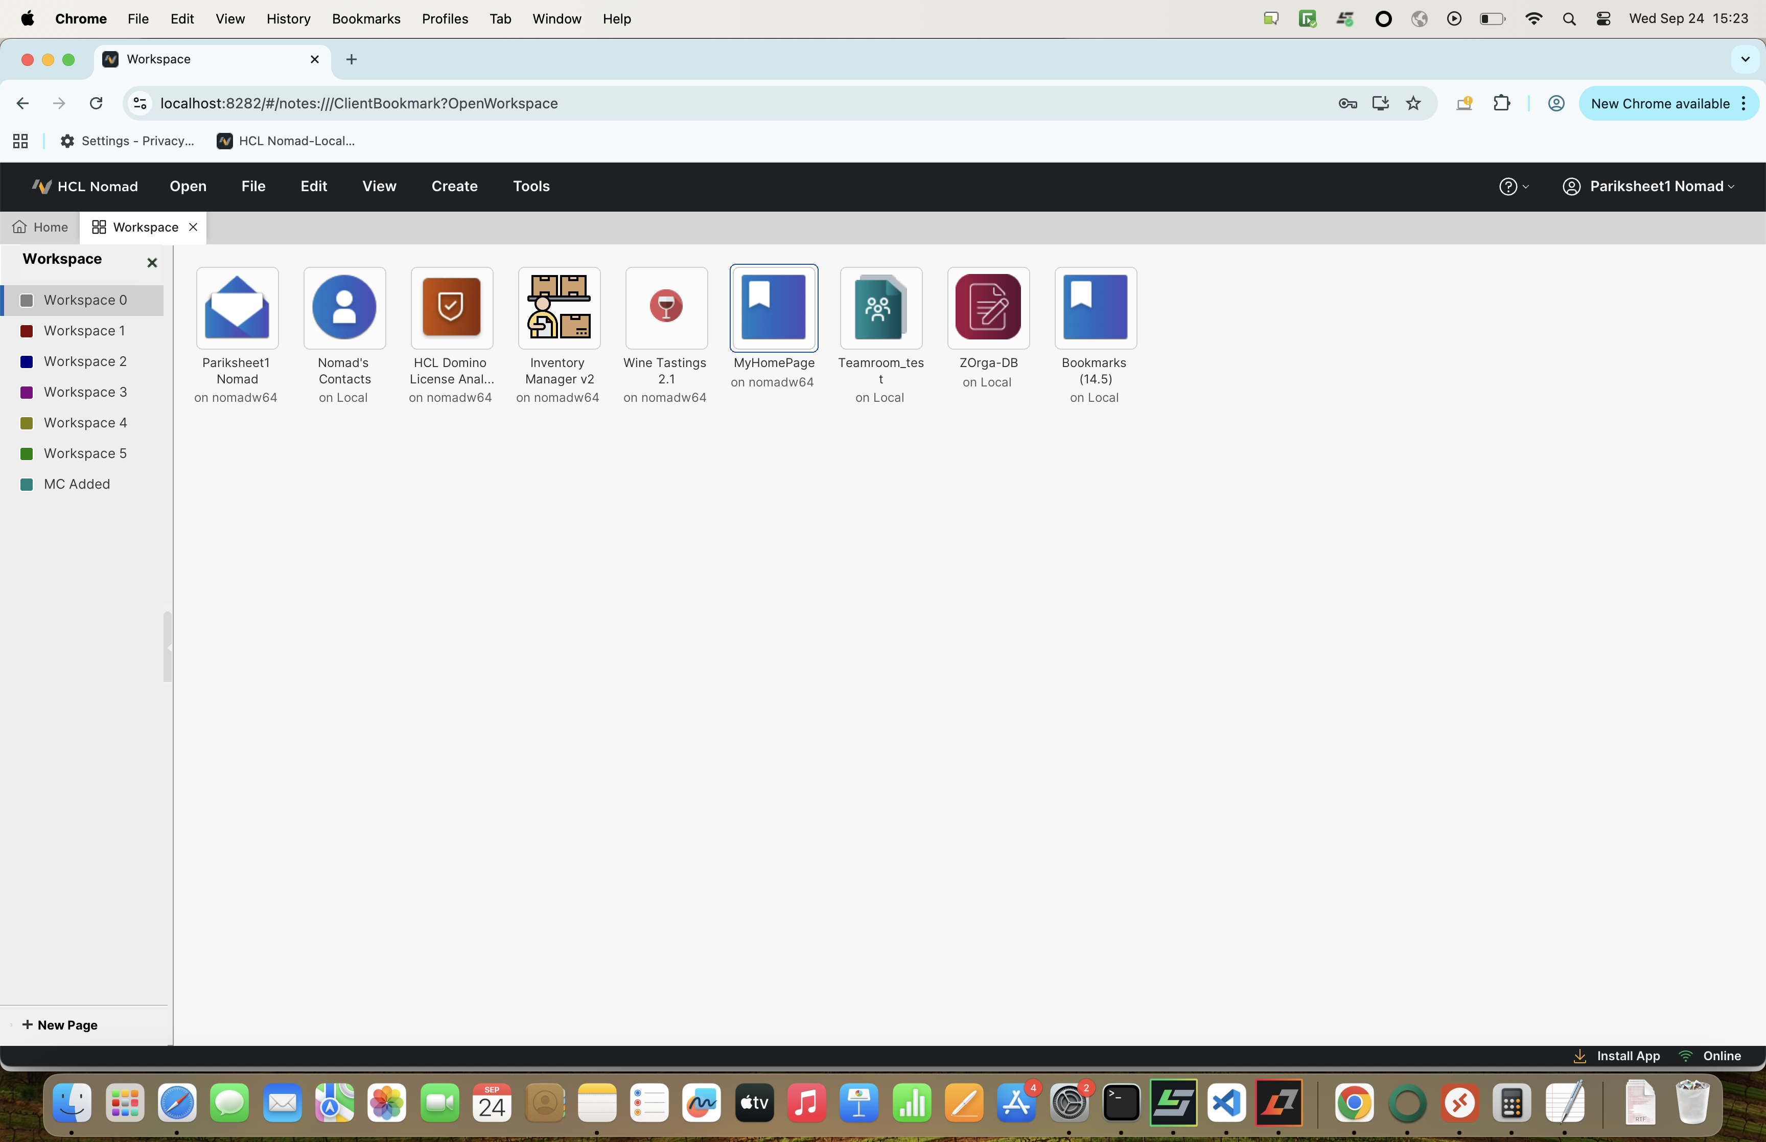Open the Tools menu

[x=530, y=187]
